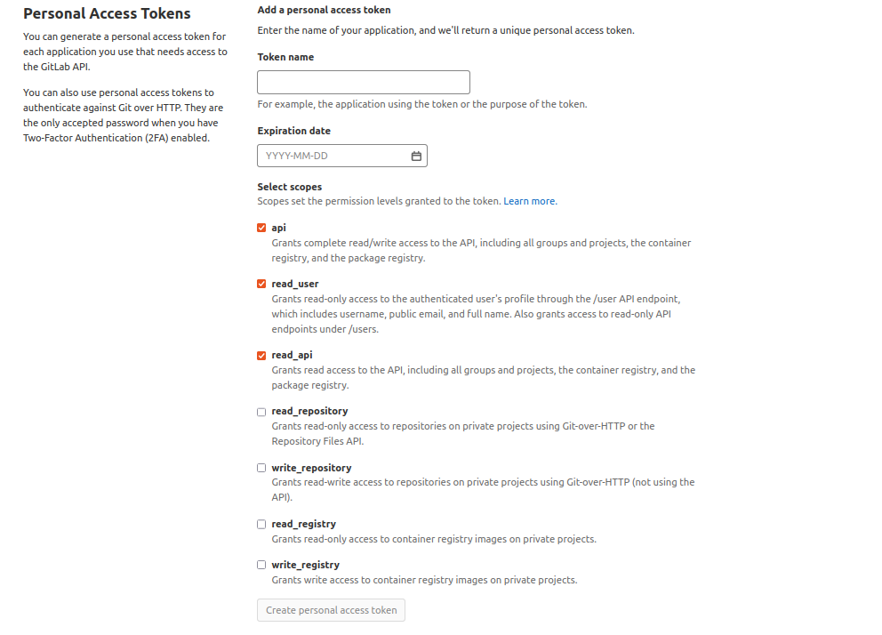Click the Select scopes section heading

pyautogui.click(x=289, y=187)
